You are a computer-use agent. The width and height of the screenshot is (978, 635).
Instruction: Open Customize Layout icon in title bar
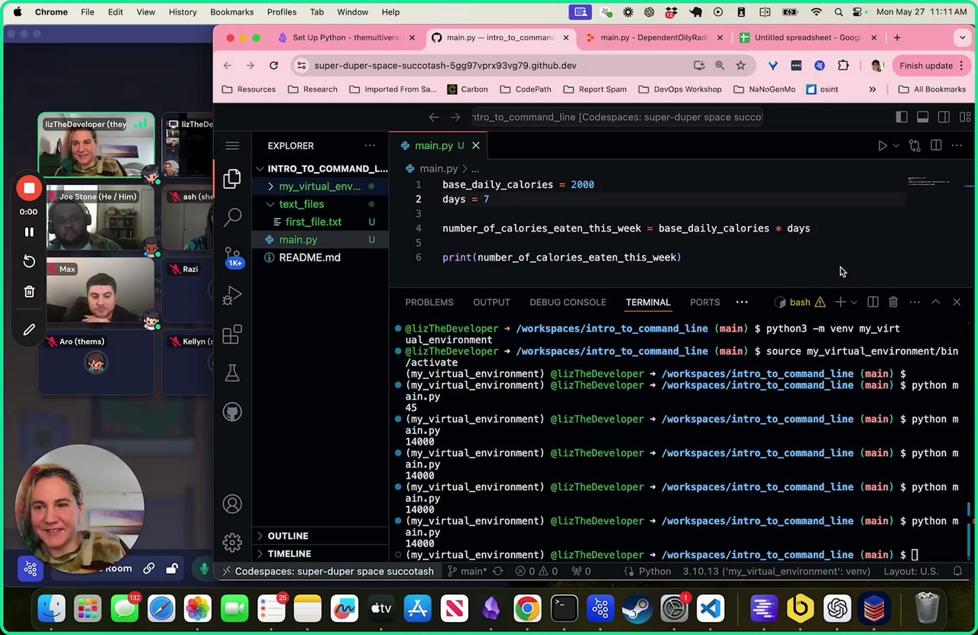point(965,117)
